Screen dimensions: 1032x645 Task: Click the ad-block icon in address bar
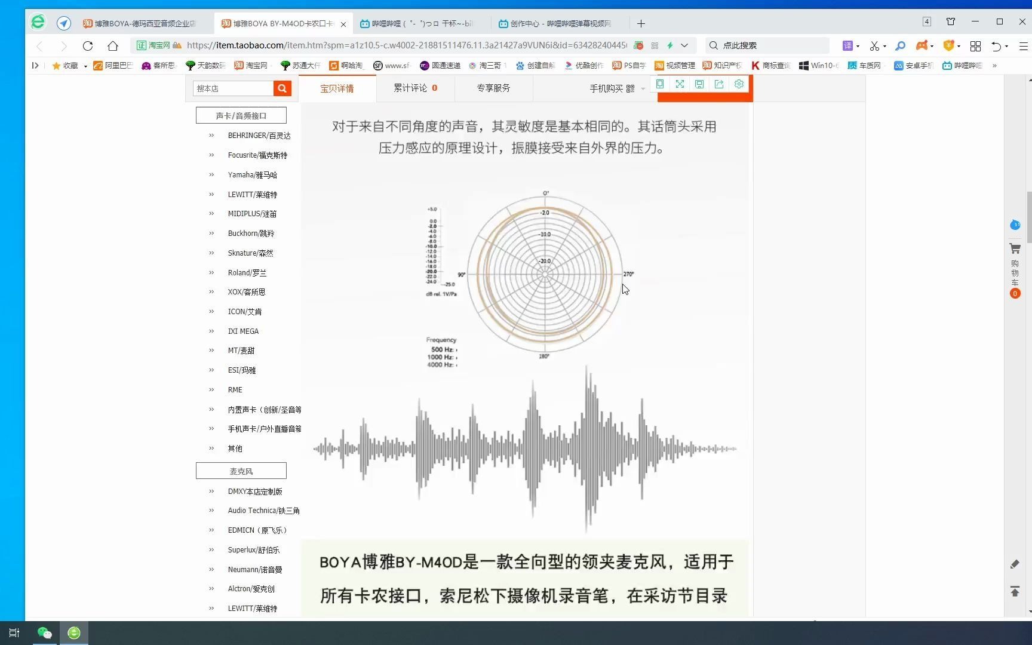[638, 45]
